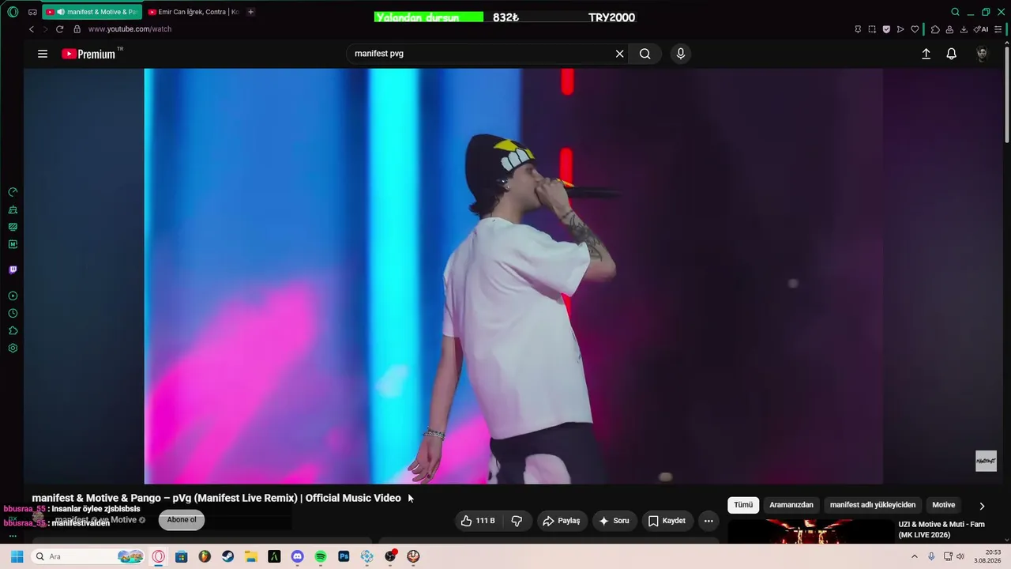The image size is (1011, 569).
Task: Dislike the video
Action: pyautogui.click(x=517, y=521)
